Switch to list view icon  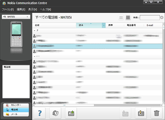coord(121,17)
